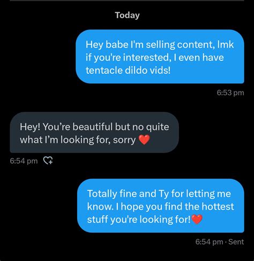Add a reaction using the heart-plus icon
Viewport: 254px width, 261px height.
[48, 160]
